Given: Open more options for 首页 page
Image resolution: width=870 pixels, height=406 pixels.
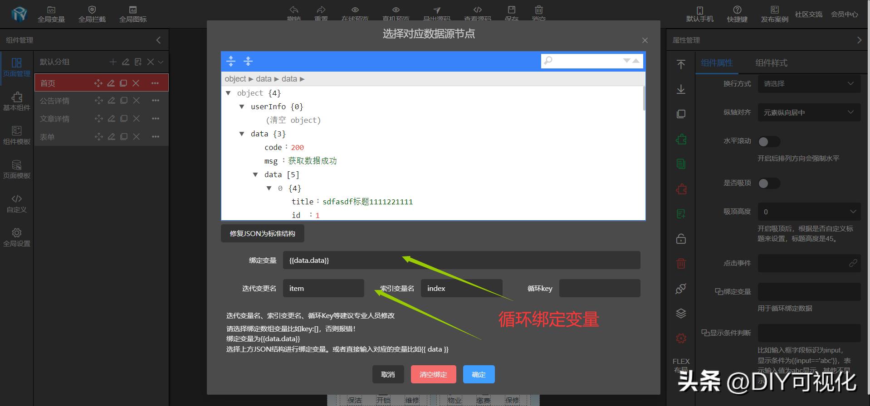Looking at the screenshot, I should click(x=155, y=83).
